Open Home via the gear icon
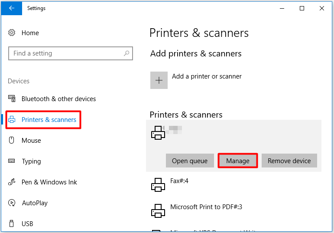Image resolution: width=334 pixels, height=233 pixels. coord(12,33)
